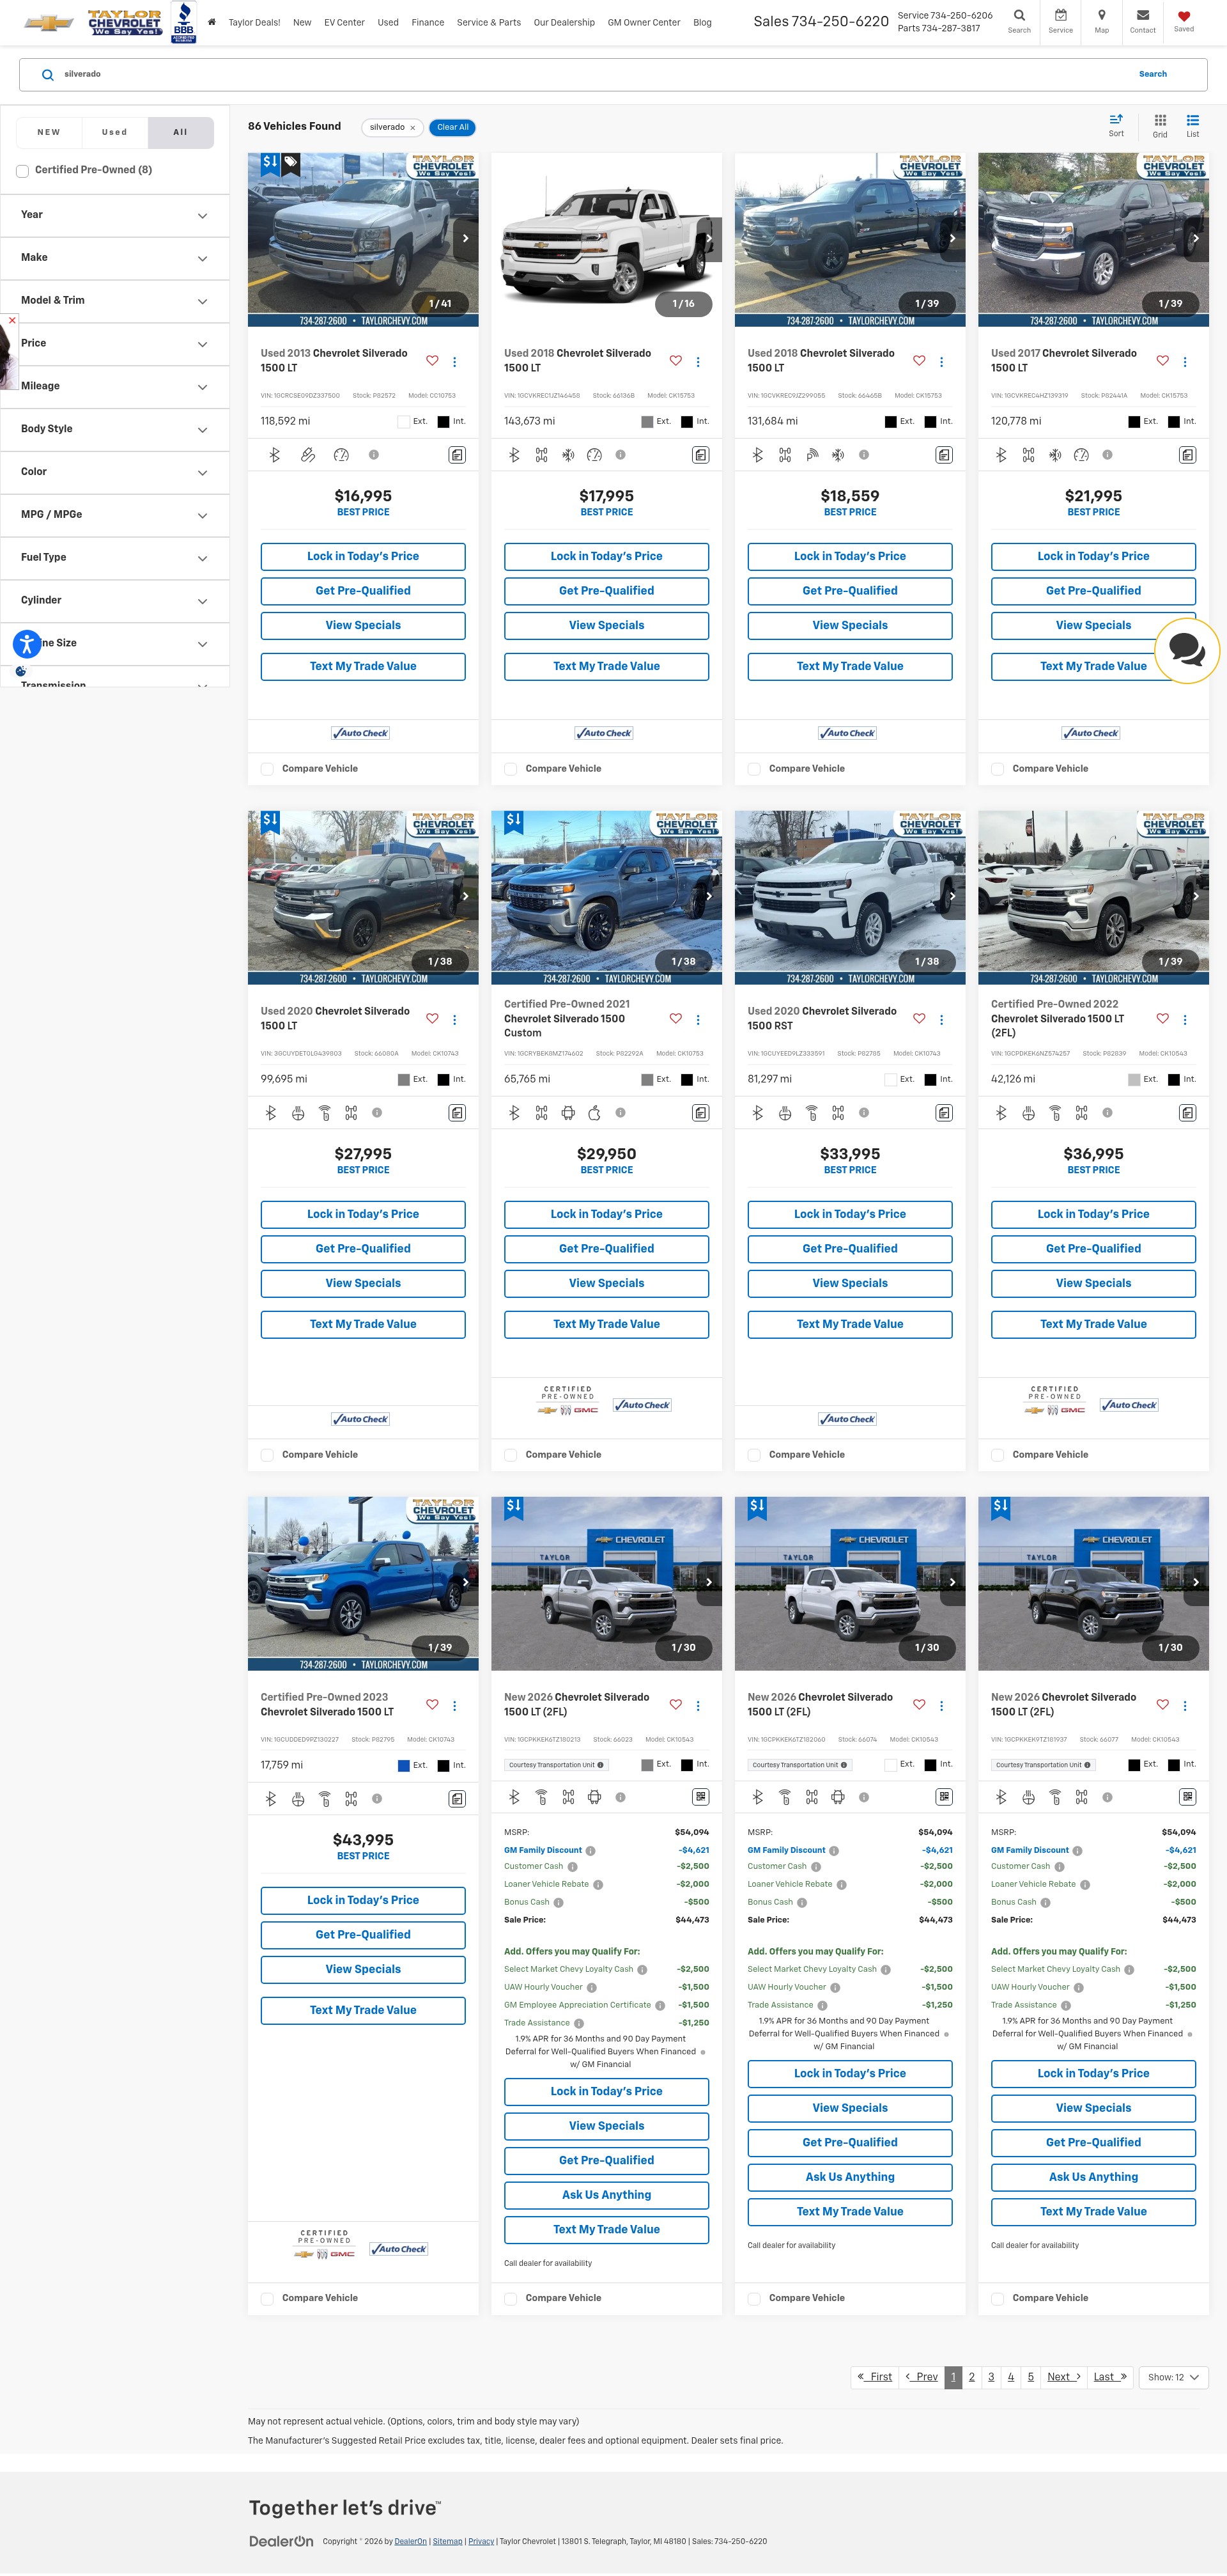Save the 2017 Silverado 1500 LT with heart
Image resolution: width=1227 pixels, height=2576 pixels.
pyautogui.click(x=1162, y=361)
